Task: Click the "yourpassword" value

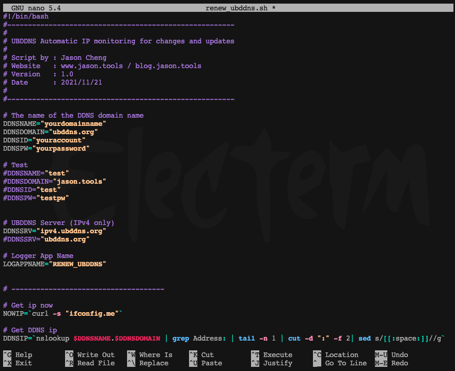Action: point(61,149)
